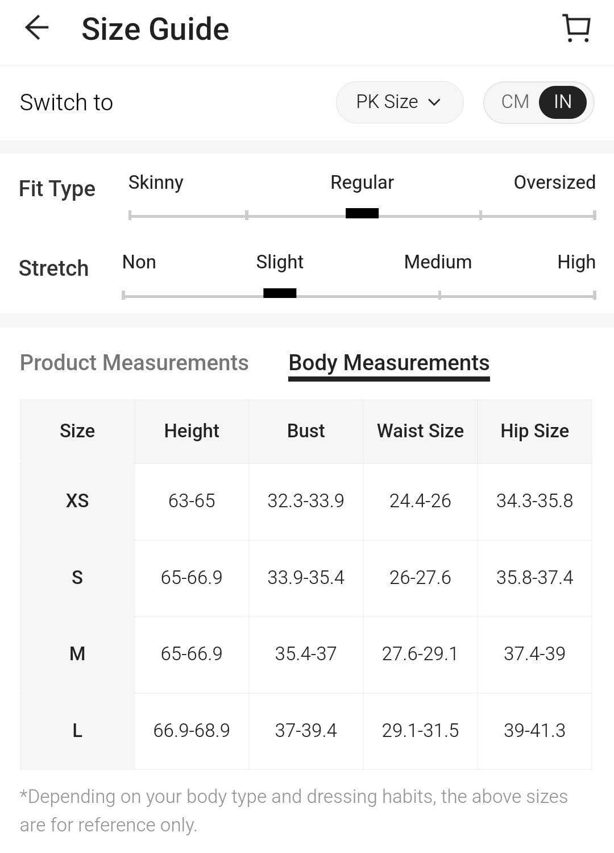The width and height of the screenshot is (614, 853).
Task: Click the Fit Type slider marker
Action: (362, 213)
